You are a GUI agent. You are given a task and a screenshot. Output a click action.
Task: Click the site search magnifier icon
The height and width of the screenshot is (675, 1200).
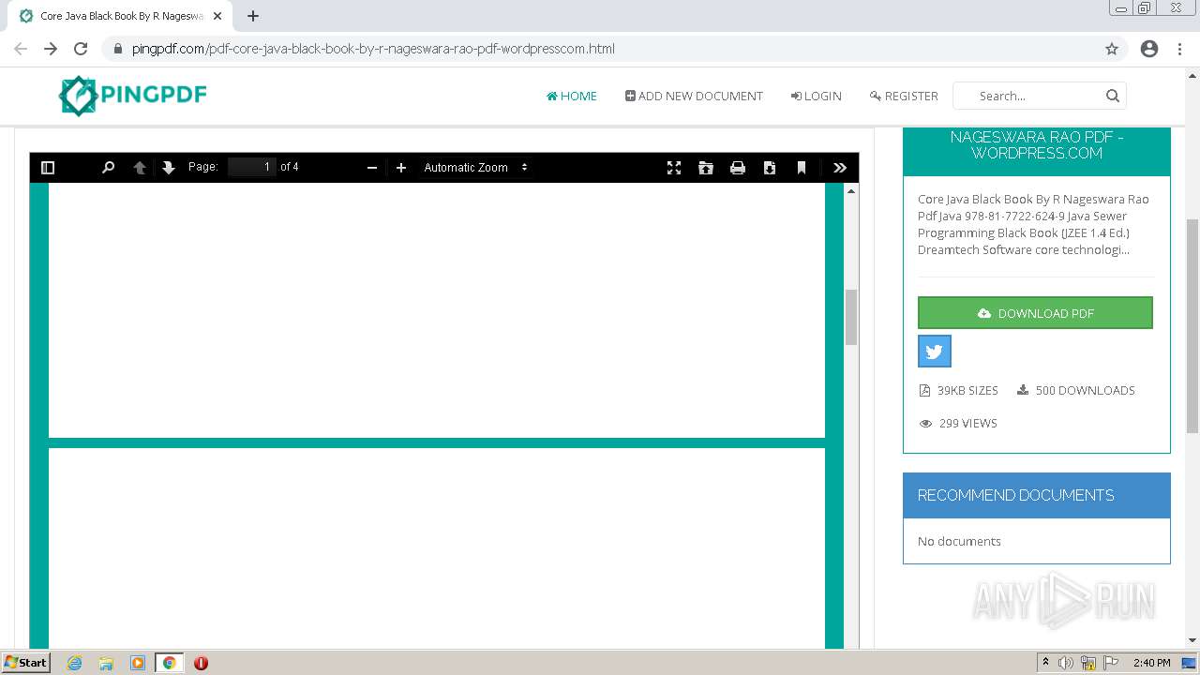click(1113, 96)
